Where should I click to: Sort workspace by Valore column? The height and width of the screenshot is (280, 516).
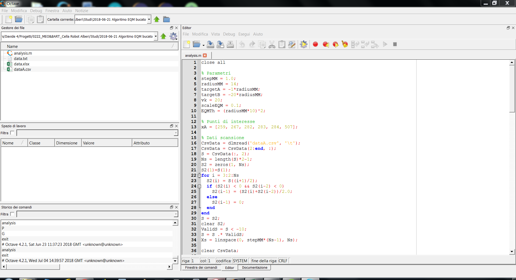[x=107, y=143]
